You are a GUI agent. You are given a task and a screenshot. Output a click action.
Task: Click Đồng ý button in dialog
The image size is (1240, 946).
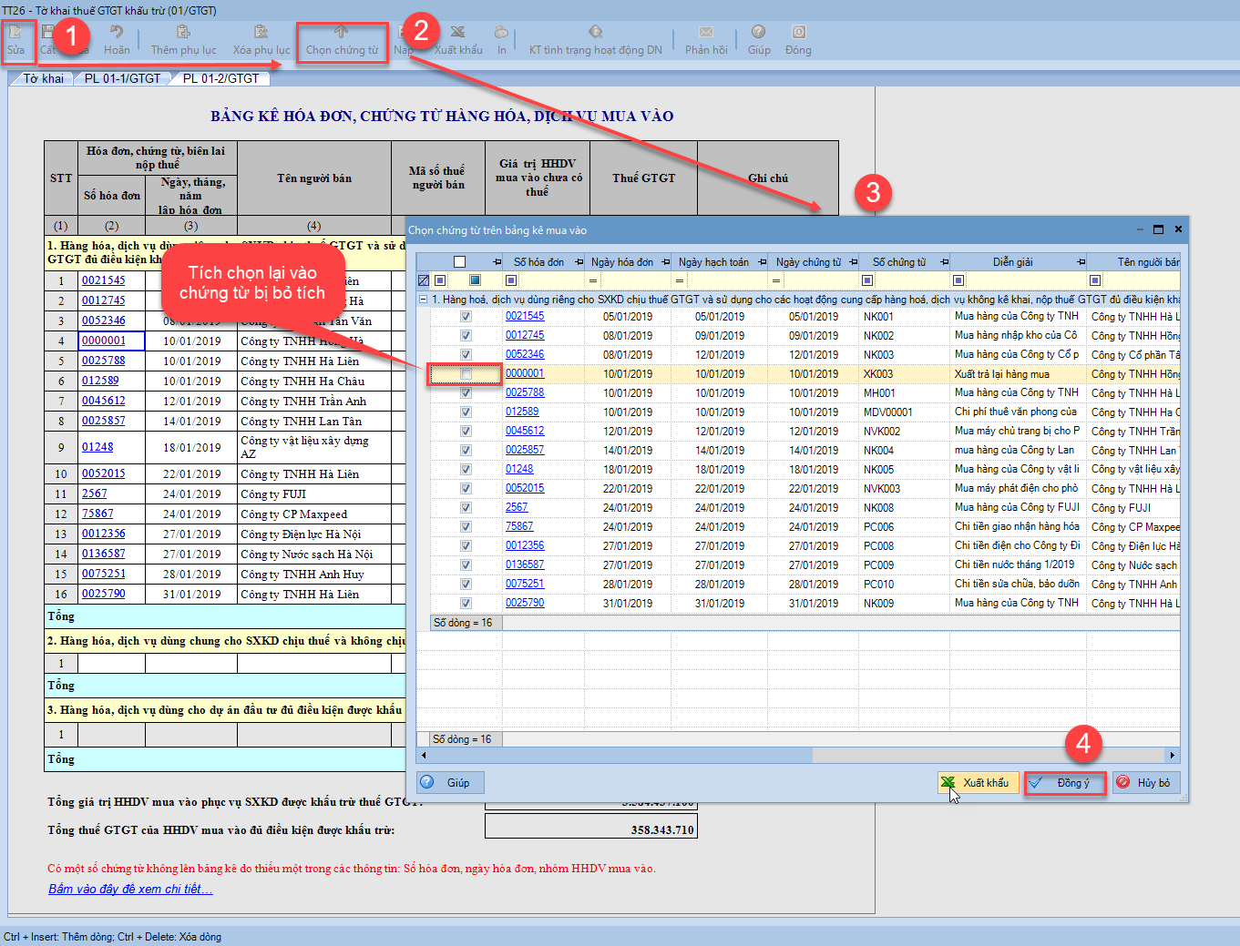pyautogui.click(x=1064, y=783)
